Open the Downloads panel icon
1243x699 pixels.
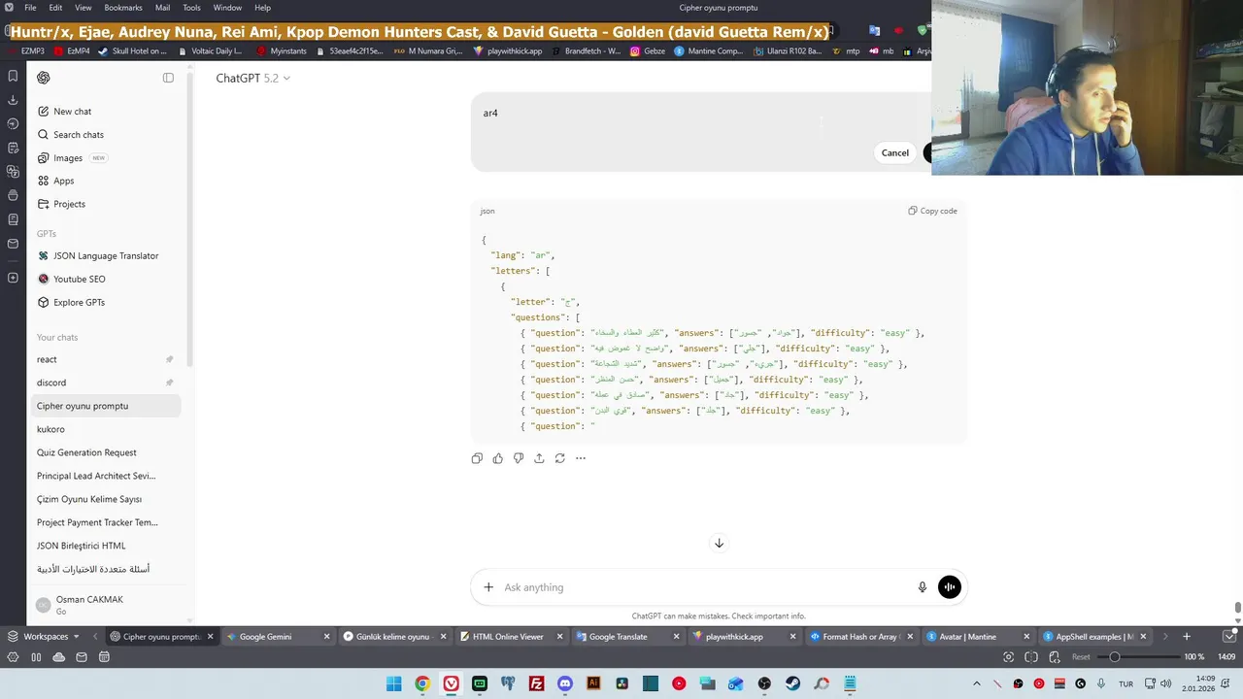(x=13, y=100)
